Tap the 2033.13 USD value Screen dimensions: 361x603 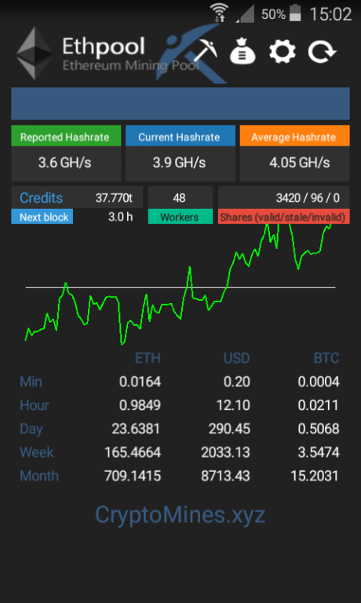(226, 452)
